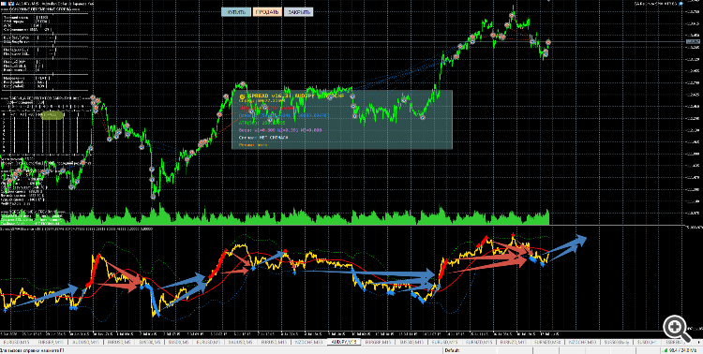The height and width of the screenshot is (354, 703).
Task: Click the red peak arrow on the indicator line
Action: (x=513, y=234)
